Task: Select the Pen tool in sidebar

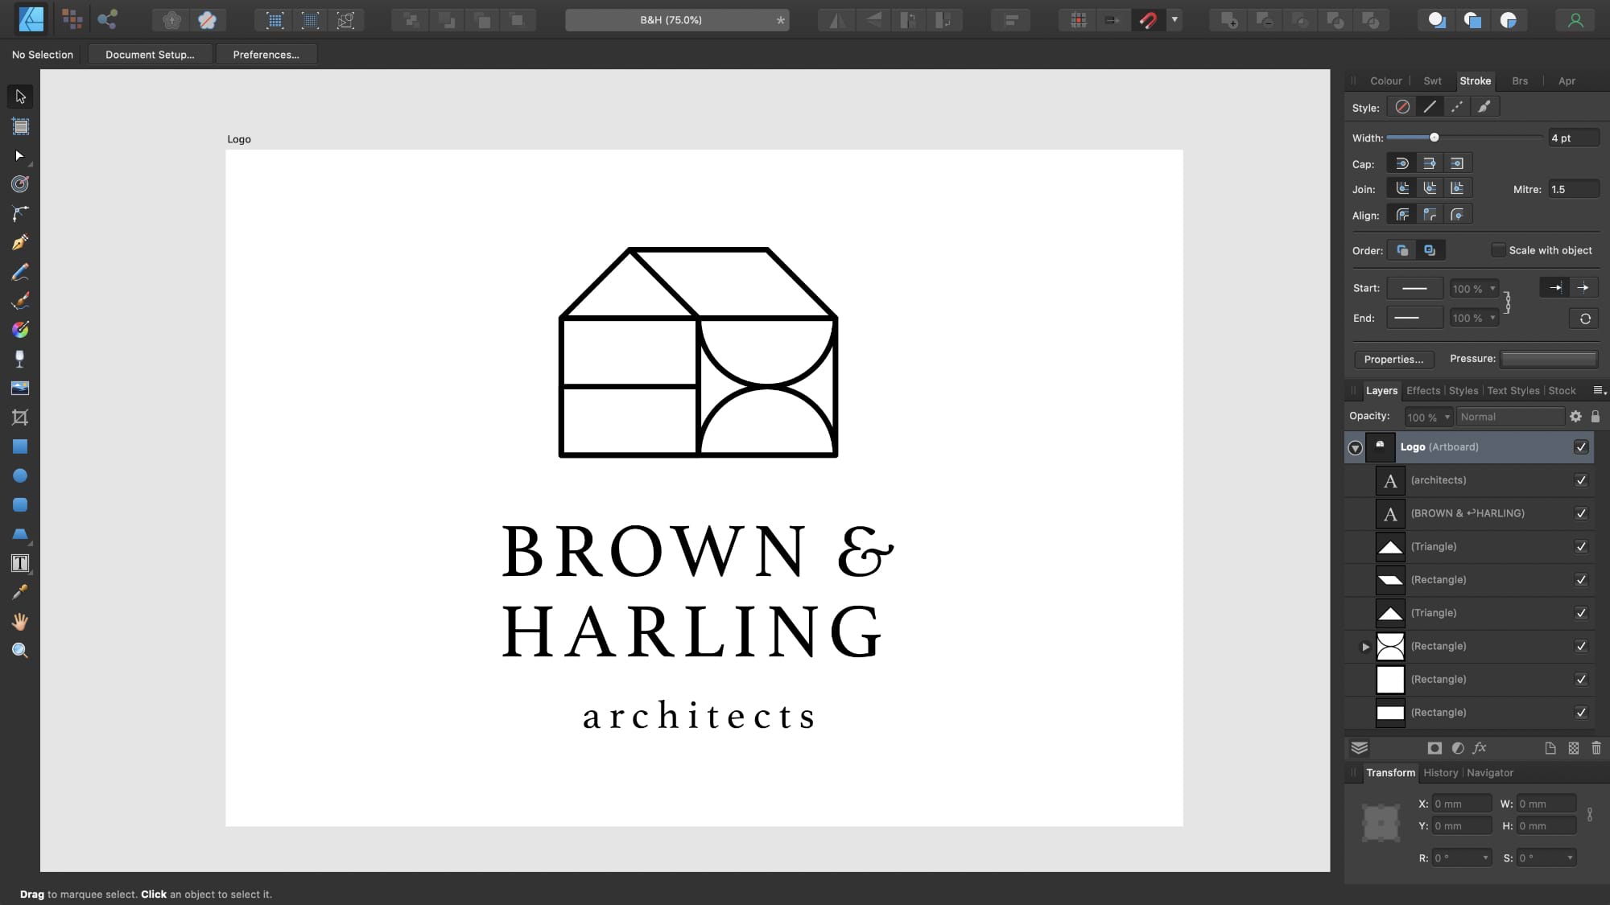Action: click(x=20, y=242)
